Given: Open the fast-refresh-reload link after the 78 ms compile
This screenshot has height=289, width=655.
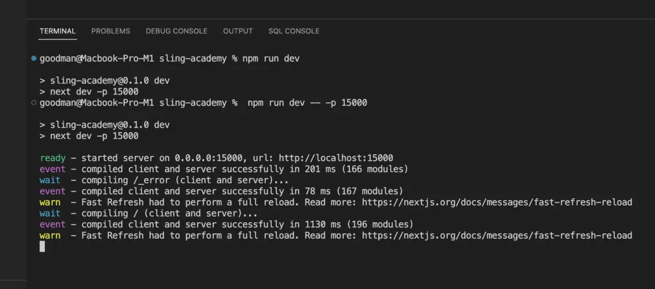Looking at the screenshot, I should pyautogui.click(x=497, y=202).
